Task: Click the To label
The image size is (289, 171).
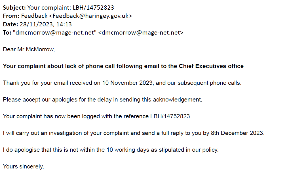Action: coord(7,33)
